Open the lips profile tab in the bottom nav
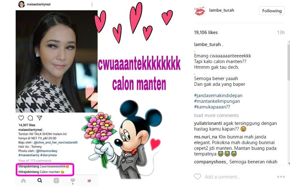The image size is (290, 187). pyautogui.click(x=89, y=180)
